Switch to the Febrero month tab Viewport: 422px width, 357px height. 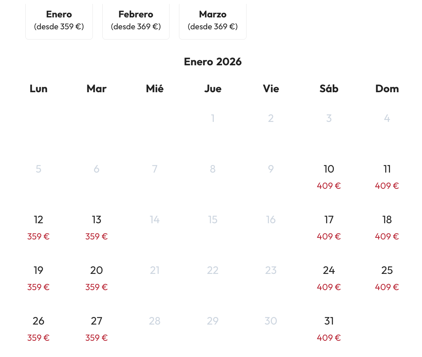tap(136, 21)
